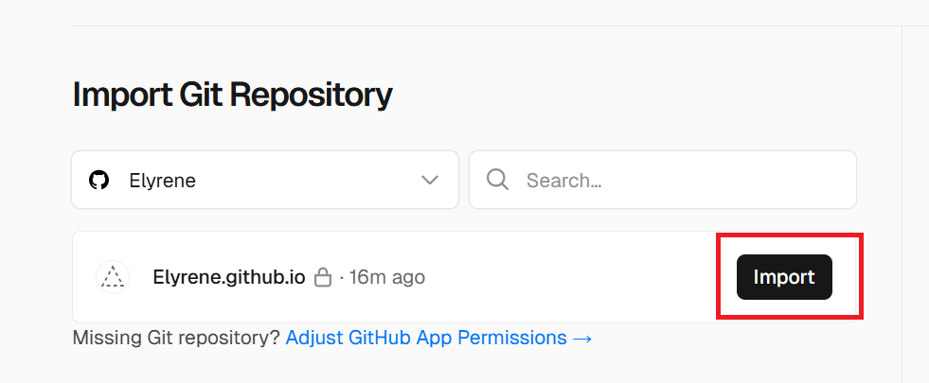Click the Import Git Repository heading
Image resolution: width=929 pixels, height=383 pixels.
click(x=232, y=95)
